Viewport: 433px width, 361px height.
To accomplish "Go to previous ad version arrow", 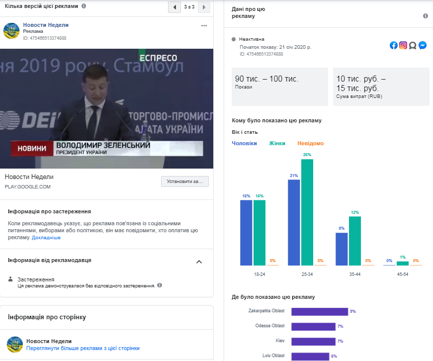I will tap(174, 7).
